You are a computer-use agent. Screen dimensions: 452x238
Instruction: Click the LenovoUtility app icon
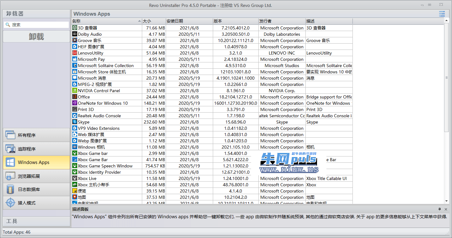tap(75, 53)
